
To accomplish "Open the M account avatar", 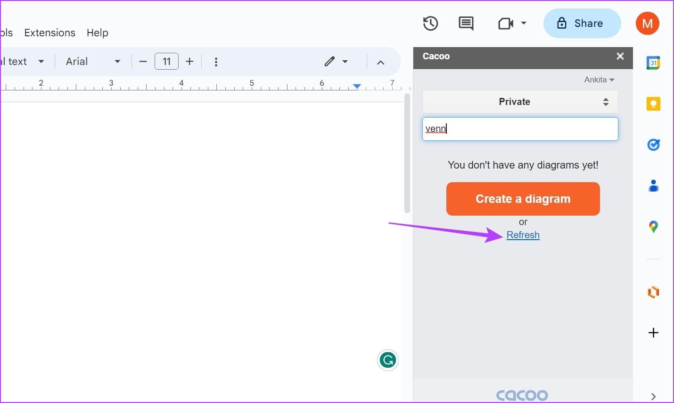I will [x=647, y=24].
